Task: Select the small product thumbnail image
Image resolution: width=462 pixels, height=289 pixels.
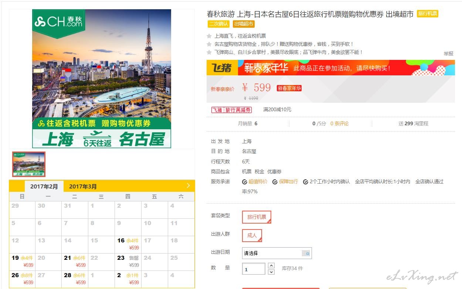Action: 29,164
